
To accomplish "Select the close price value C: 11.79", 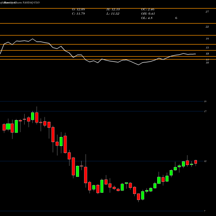I will pyautogui.click(x=78, y=14).
